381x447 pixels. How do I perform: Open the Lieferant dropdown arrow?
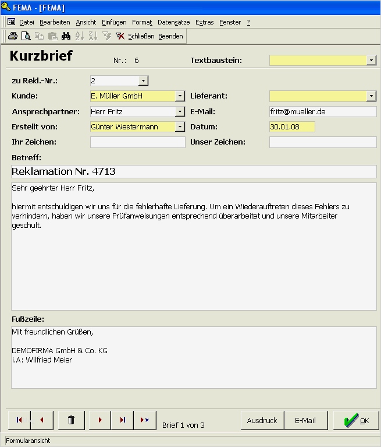tap(371, 96)
